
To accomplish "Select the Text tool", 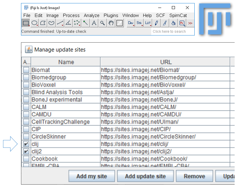I will coord(94,23).
